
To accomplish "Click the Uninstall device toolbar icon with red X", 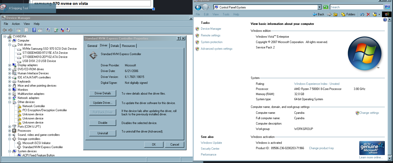I will (62, 30).
